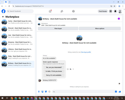
Task: Choose a GIF icon
Action: 49,92
